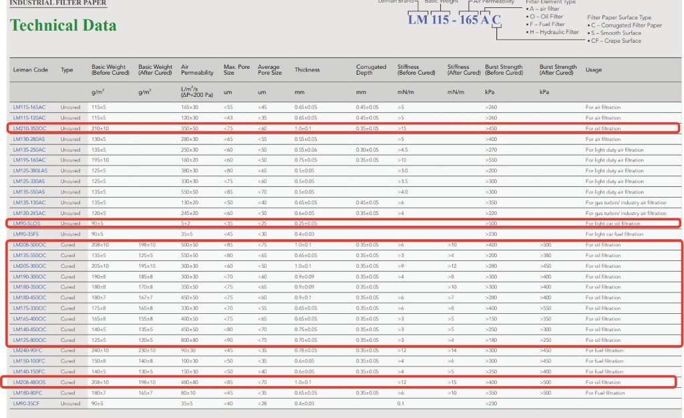
Task: Select code 'LM135-550AS'
Action: click(x=29, y=192)
